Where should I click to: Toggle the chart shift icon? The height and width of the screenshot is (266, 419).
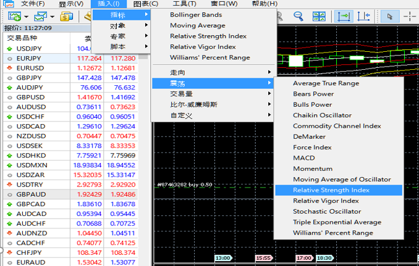[363, 16]
